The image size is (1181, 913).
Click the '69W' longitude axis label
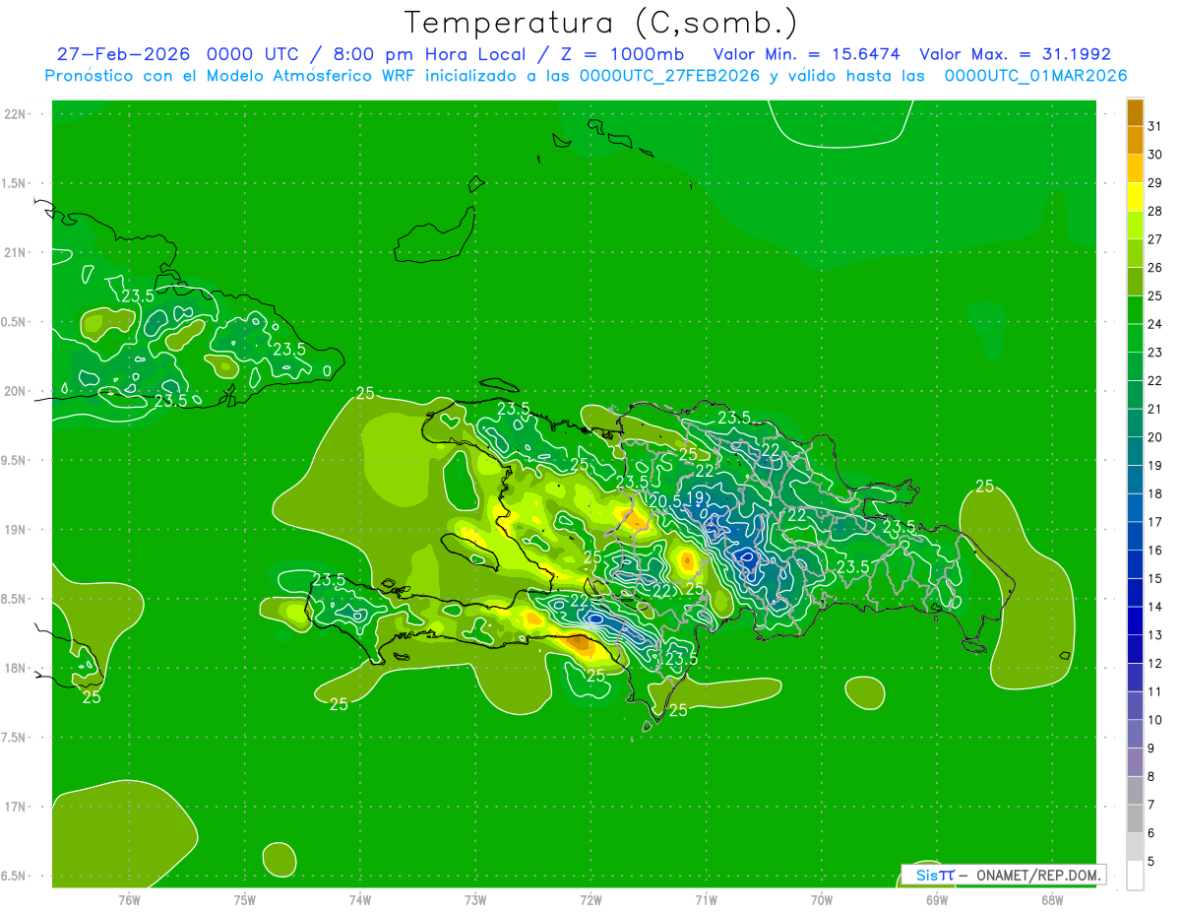point(937,899)
